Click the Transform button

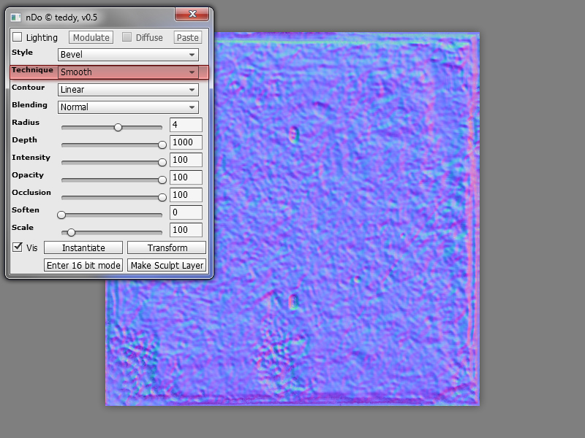click(167, 247)
